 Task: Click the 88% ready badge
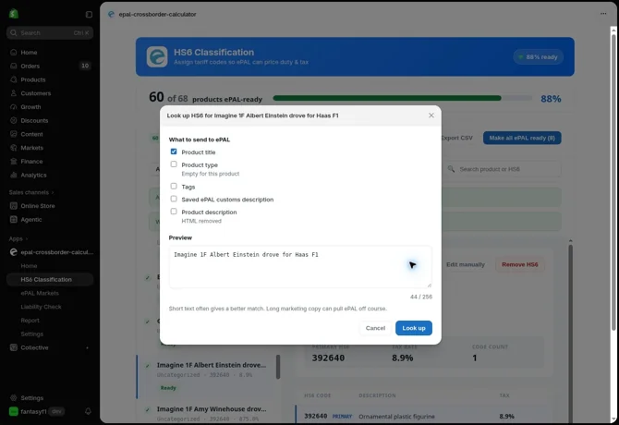[538, 57]
